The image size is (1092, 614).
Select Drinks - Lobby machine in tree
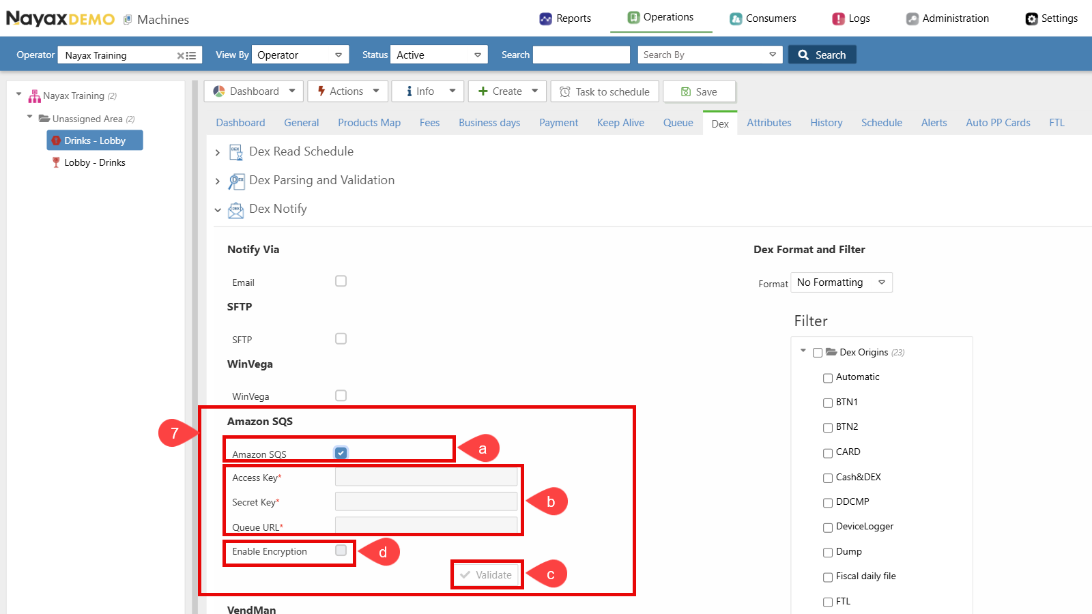click(x=95, y=141)
